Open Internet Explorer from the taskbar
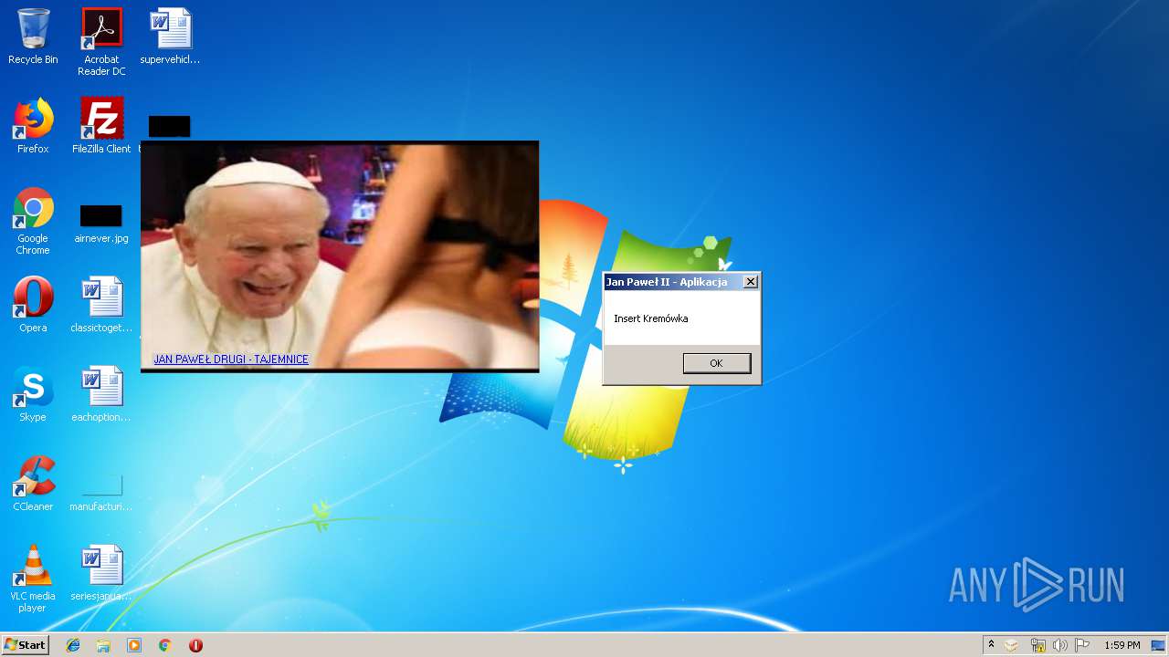Viewport: 1169px width, 657px height. 73,645
